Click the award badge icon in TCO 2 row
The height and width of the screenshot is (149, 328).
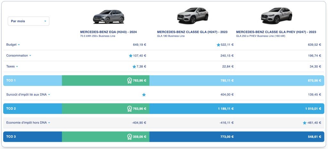pos(130,109)
